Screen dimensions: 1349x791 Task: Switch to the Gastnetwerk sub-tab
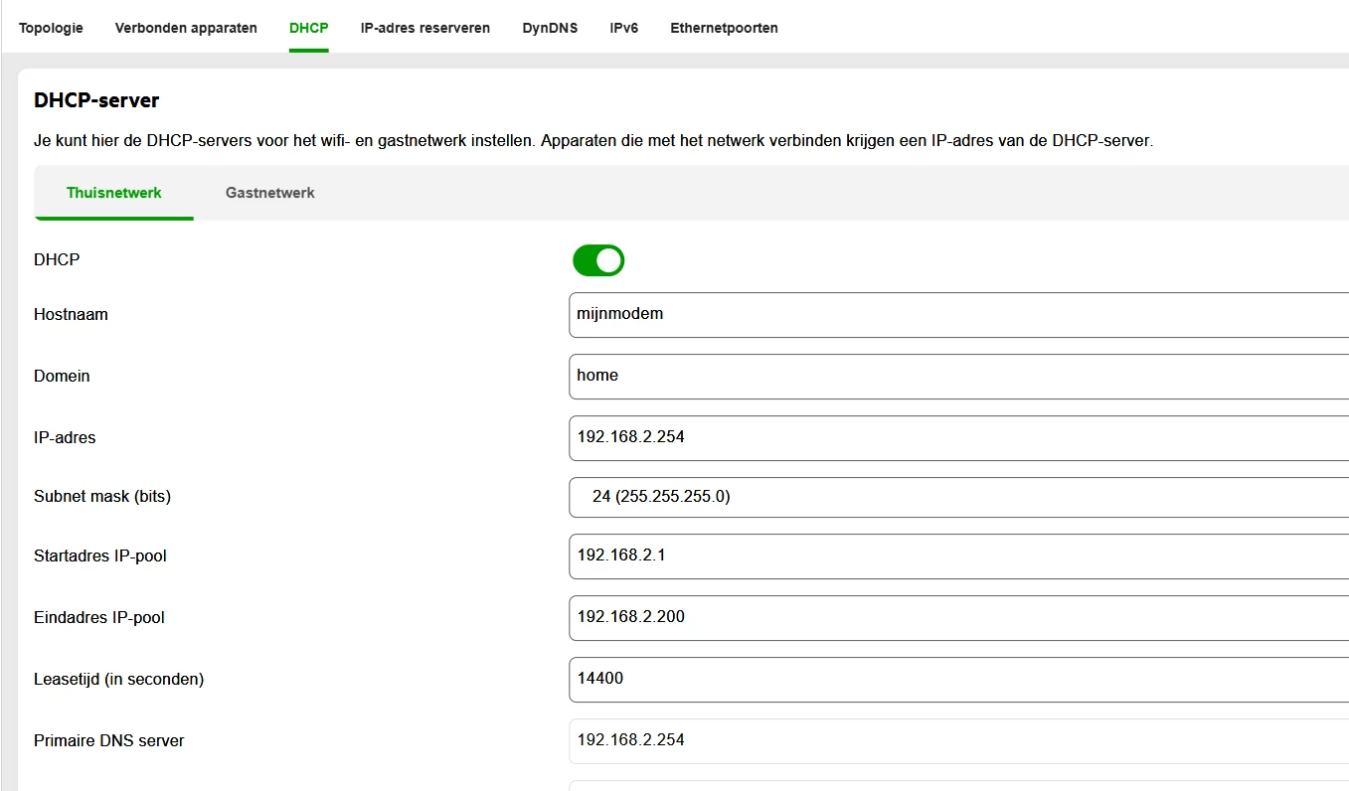tap(270, 193)
